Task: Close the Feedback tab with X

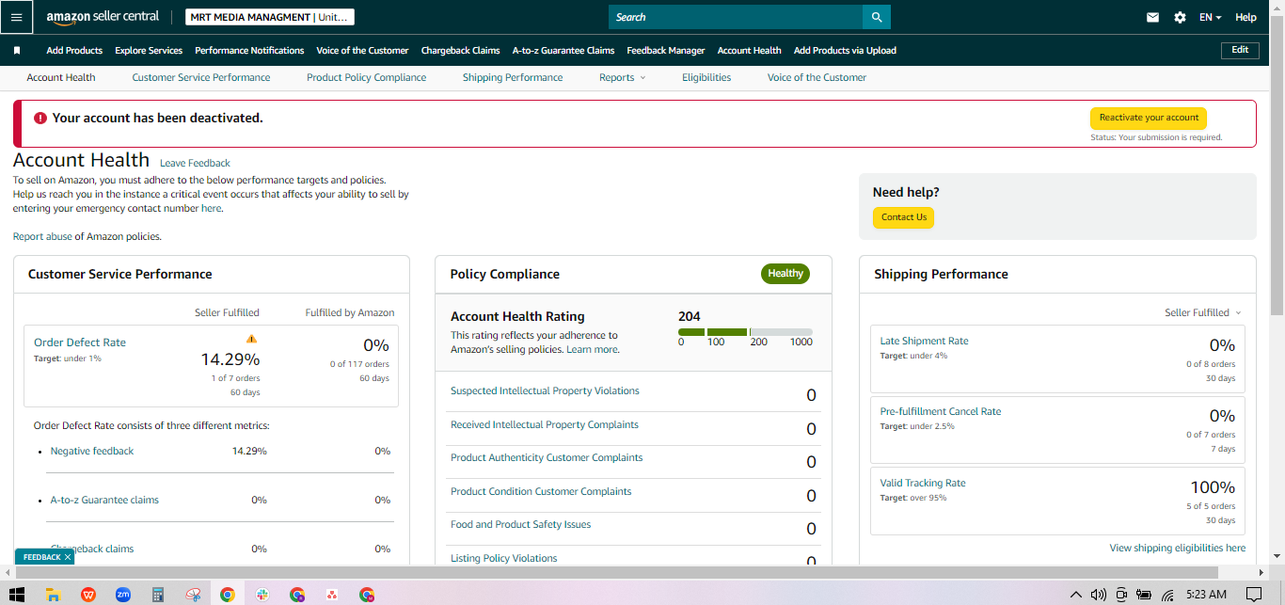Action: (68, 557)
